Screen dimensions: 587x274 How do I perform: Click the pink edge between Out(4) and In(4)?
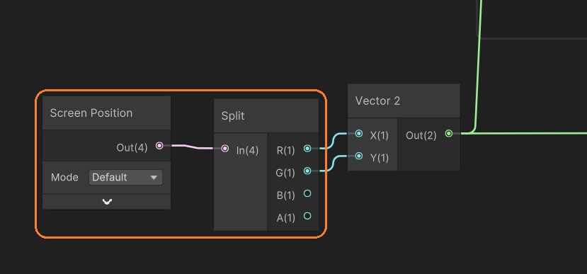(x=193, y=147)
